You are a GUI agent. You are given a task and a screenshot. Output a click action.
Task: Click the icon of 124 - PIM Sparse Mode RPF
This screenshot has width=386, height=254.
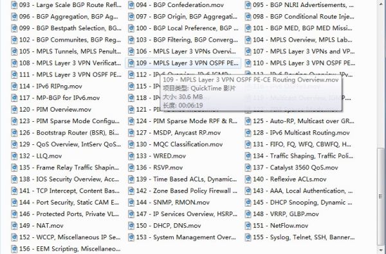coord(131,121)
